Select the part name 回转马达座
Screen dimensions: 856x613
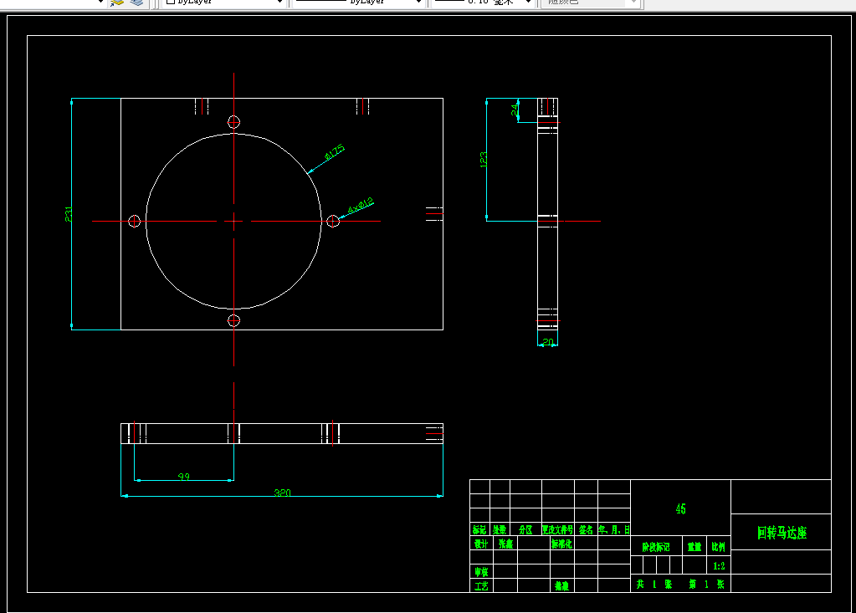pos(782,533)
